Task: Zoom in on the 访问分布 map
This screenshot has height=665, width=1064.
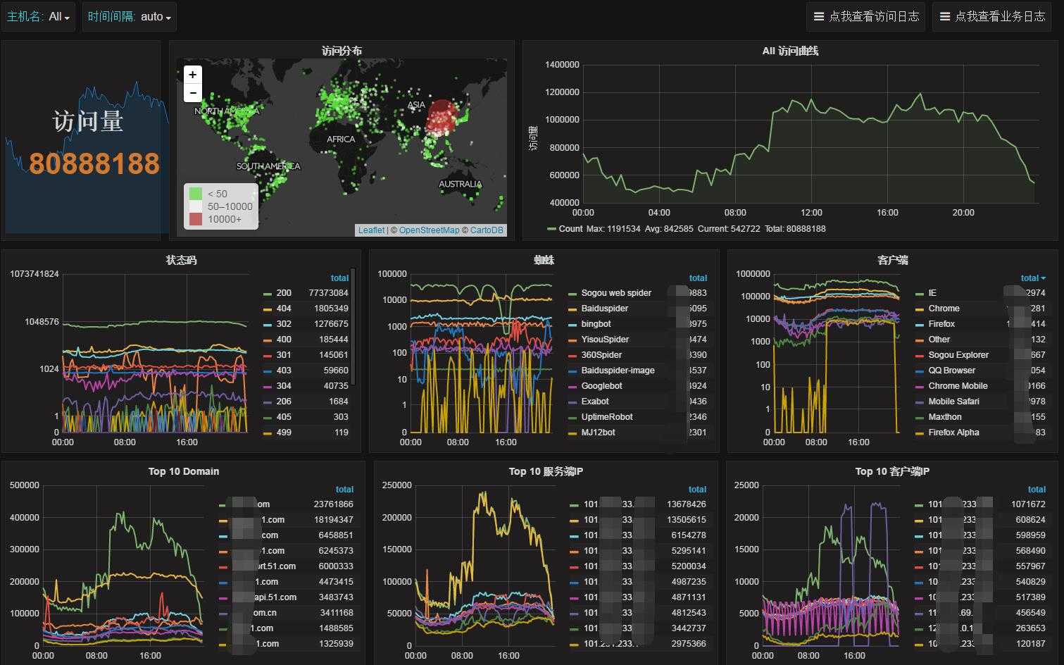Action: pyautogui.click(x=193, y=75)
